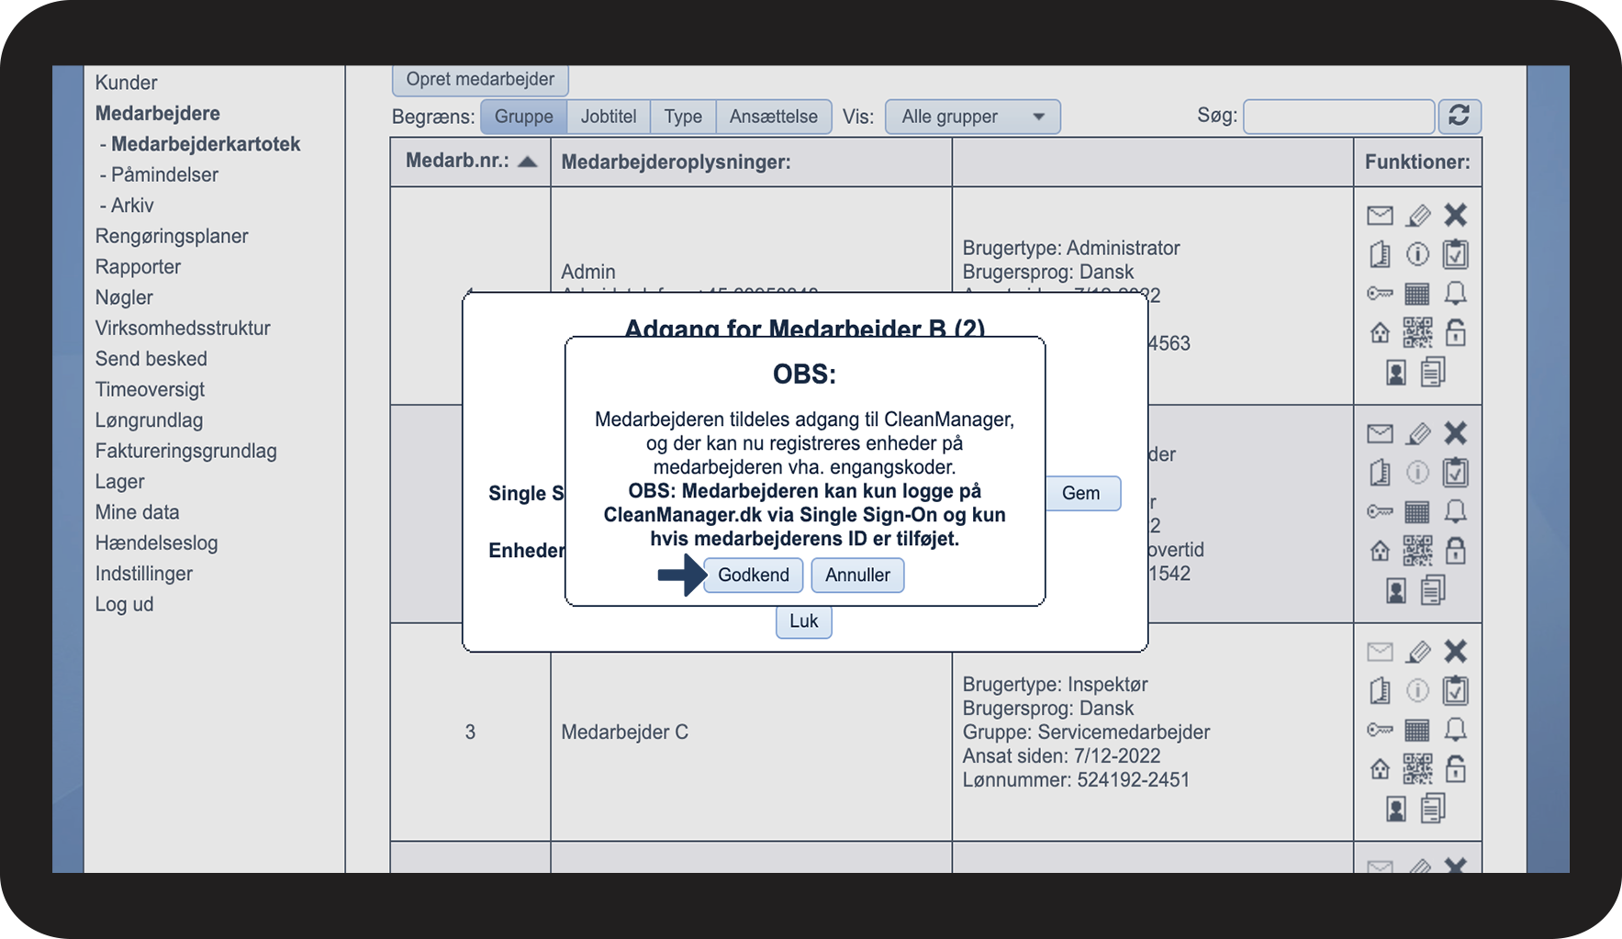This screenshot has height=939, width=1622.
Task: Sort by Medarb.nr. column arrow
Action: (x=527, y=162)
